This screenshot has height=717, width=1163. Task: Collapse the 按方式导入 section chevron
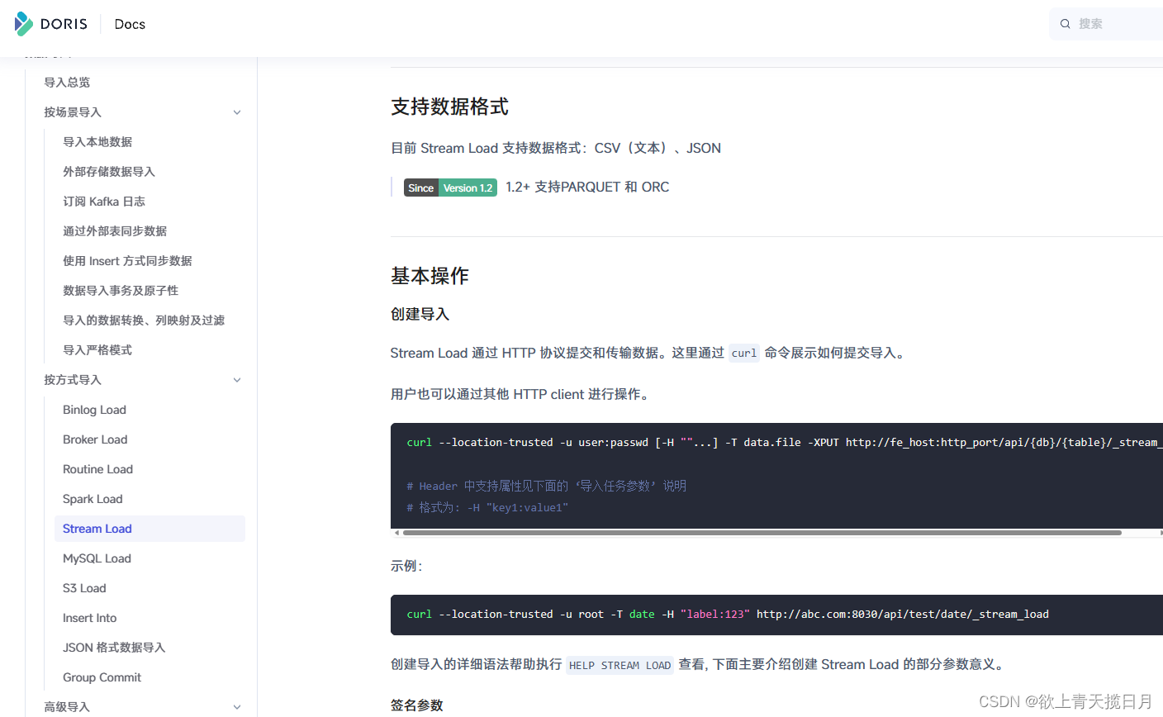(x=237, y=380)
